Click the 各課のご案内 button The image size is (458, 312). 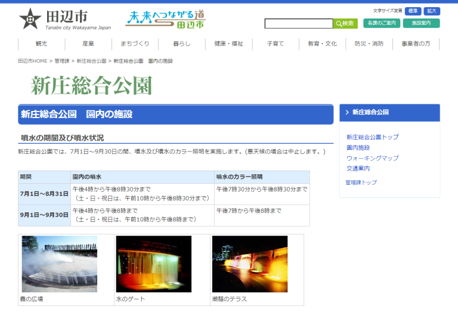tap(382, 23)
